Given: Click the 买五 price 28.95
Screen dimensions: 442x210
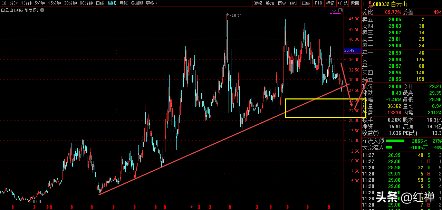Looking at the screenshot, I should click(x=395, y=79).
